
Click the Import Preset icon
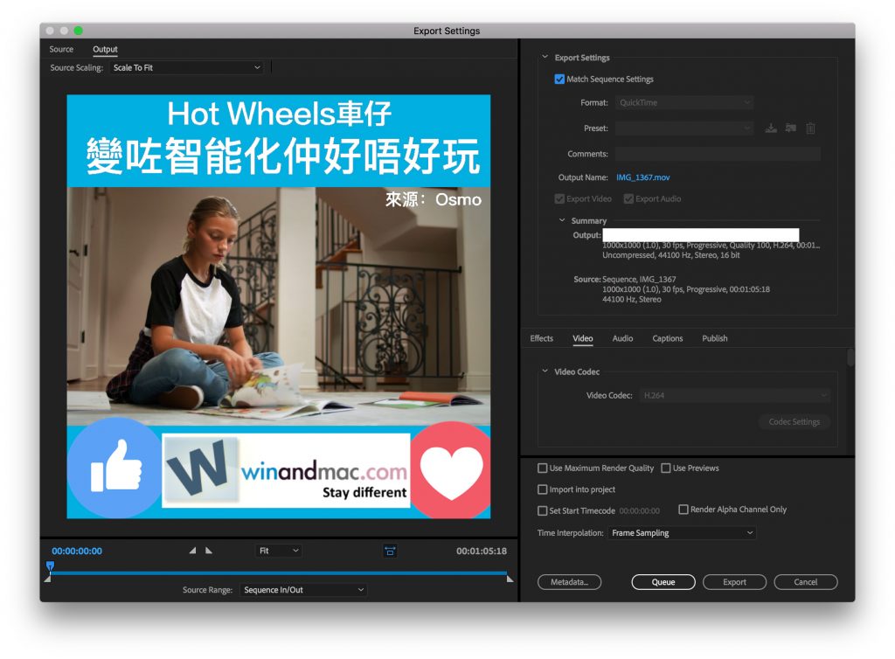pyautogui.click(x=790, y=128)
